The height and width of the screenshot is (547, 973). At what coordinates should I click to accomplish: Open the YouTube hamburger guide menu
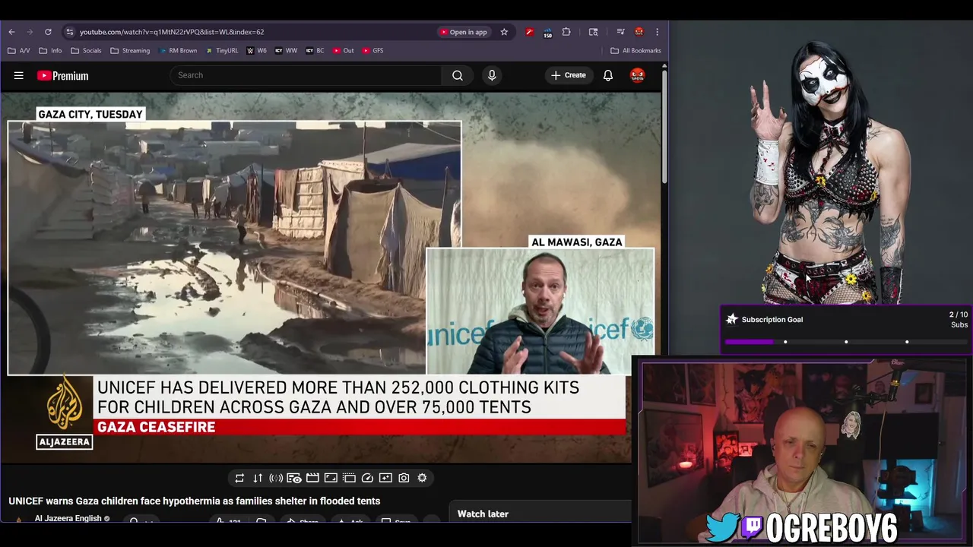pyautogui.click(x=19, y=75)
